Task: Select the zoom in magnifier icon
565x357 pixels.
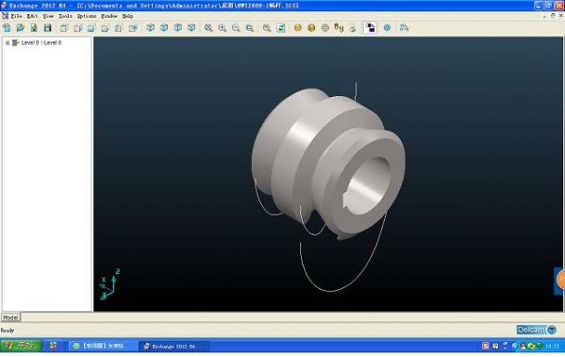Action: (x=223, y=27)
